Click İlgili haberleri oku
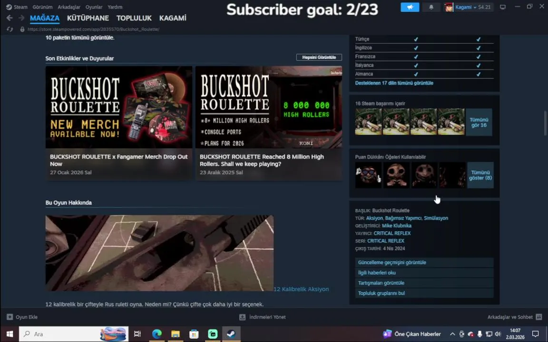 (x=424, y=273)
